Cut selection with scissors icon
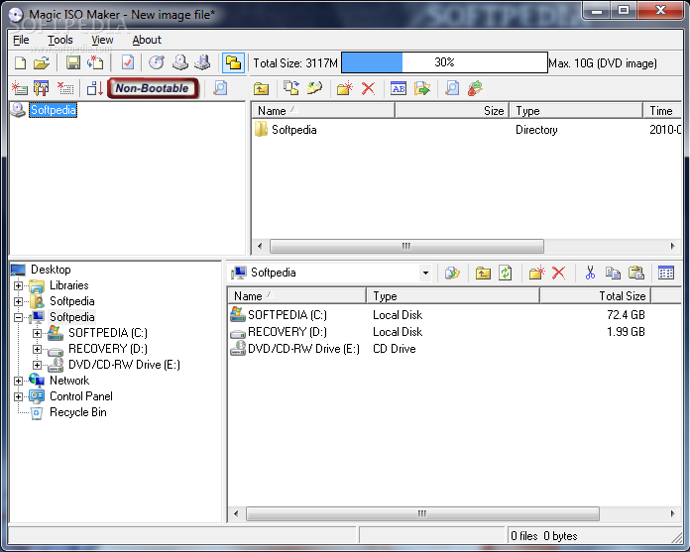Viewport: 690px width, 552px height. (590, 274)
